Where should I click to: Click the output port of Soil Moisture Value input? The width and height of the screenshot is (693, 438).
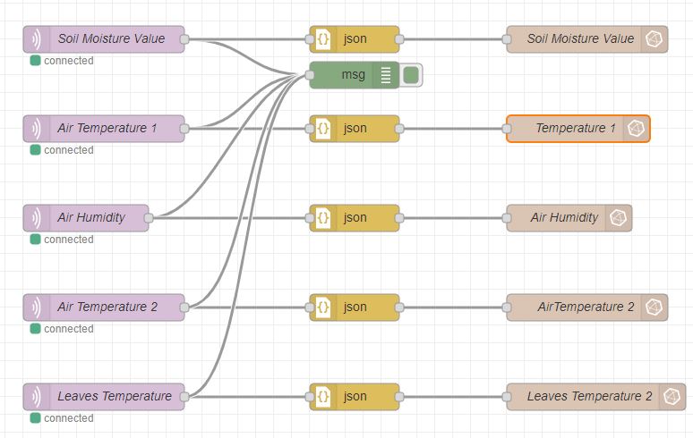184,39
